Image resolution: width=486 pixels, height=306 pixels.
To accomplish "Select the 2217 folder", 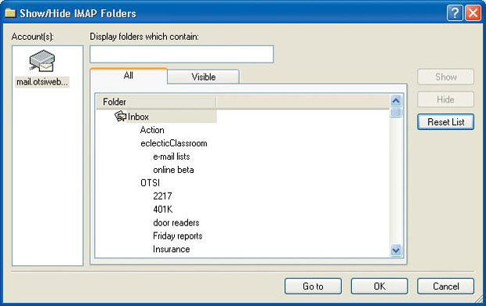I will tap(162, 196).
